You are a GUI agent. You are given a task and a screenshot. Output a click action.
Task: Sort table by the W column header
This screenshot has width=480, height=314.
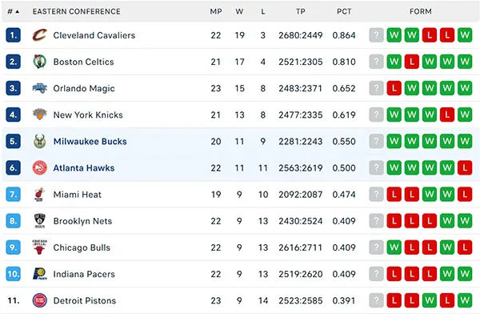[x=239, y=12]
